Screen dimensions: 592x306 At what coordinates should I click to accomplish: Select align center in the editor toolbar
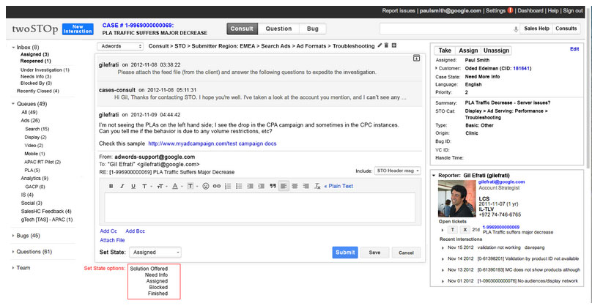point(295,186)
